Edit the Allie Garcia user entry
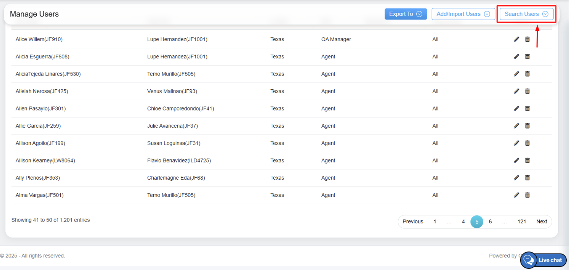 516,126
